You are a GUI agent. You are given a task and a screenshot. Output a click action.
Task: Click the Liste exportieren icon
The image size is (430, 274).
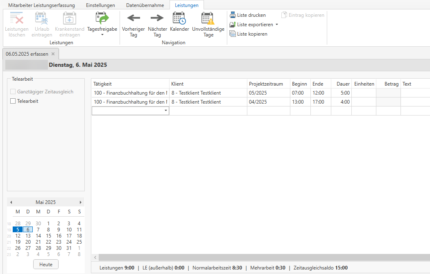pyautogui.click(x=233, y=25)
